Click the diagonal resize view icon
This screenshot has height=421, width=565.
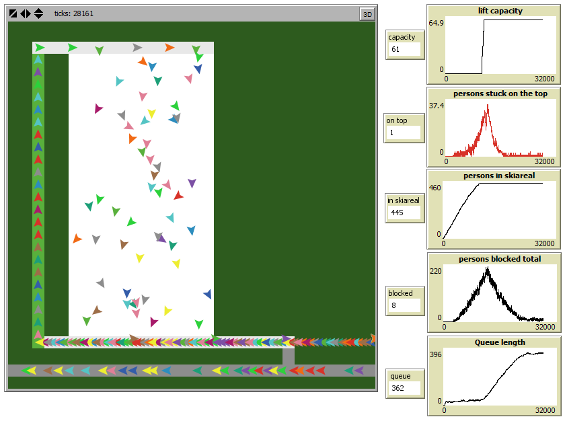13,13
